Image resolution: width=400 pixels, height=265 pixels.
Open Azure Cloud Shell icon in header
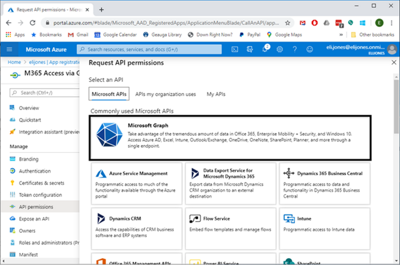[x=235, y=49]
